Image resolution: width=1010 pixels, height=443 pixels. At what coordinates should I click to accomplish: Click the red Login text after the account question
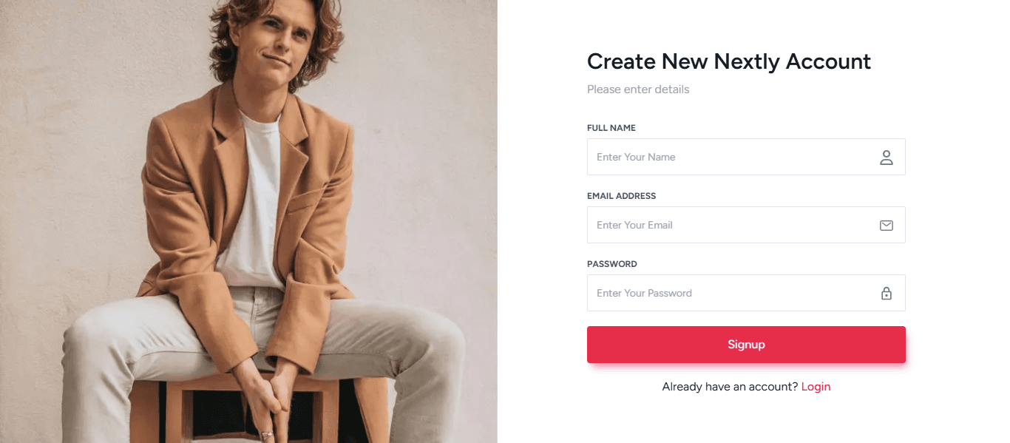pos(816,386)
